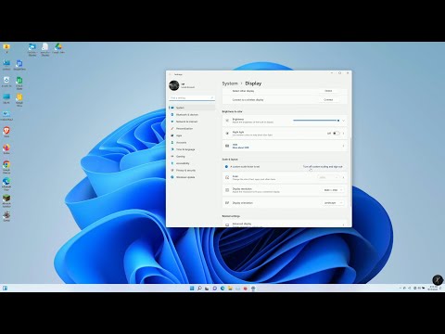The width and height of the screenshot is (445, 334).
Task: Open File Explorer from taskbar
Action: coord(230,289)
